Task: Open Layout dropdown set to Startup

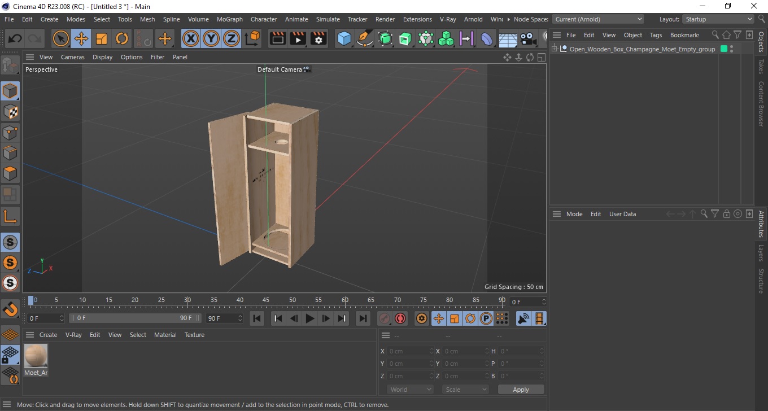Action: (718, 19)
